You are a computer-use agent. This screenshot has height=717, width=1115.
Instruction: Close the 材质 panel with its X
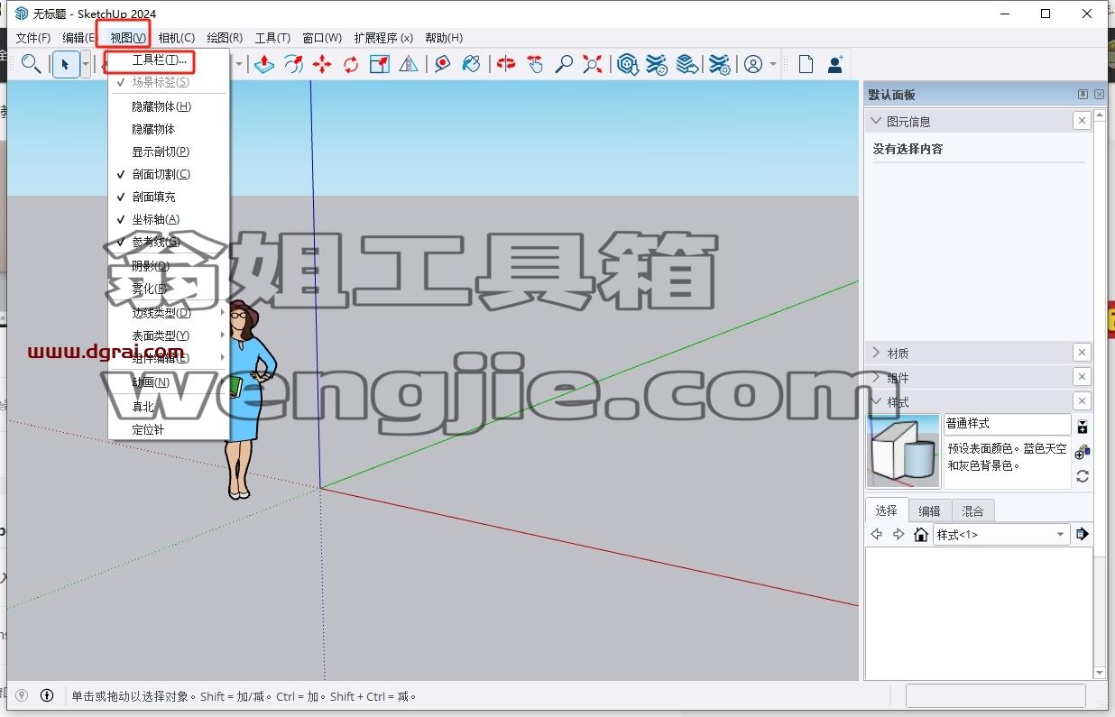pos(1082,353)
